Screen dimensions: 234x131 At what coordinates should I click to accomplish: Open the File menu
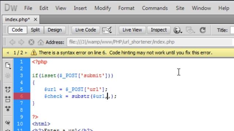[28, 8]
